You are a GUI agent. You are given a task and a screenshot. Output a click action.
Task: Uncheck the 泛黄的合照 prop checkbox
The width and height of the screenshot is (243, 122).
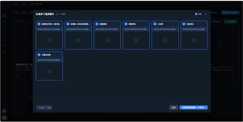(39, 55)
